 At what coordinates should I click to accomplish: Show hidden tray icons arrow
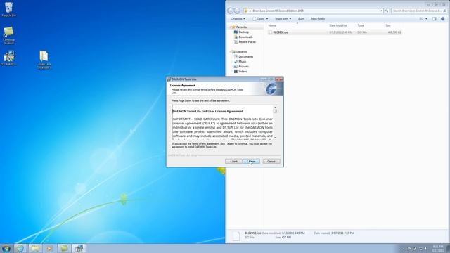pos(403,249)
